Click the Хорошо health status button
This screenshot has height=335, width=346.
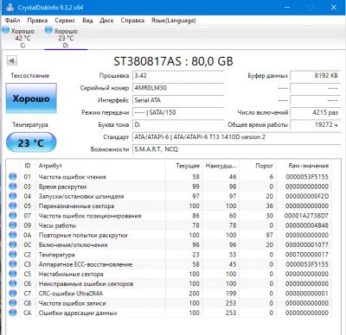pyautogui.click(x=31, y=98)
